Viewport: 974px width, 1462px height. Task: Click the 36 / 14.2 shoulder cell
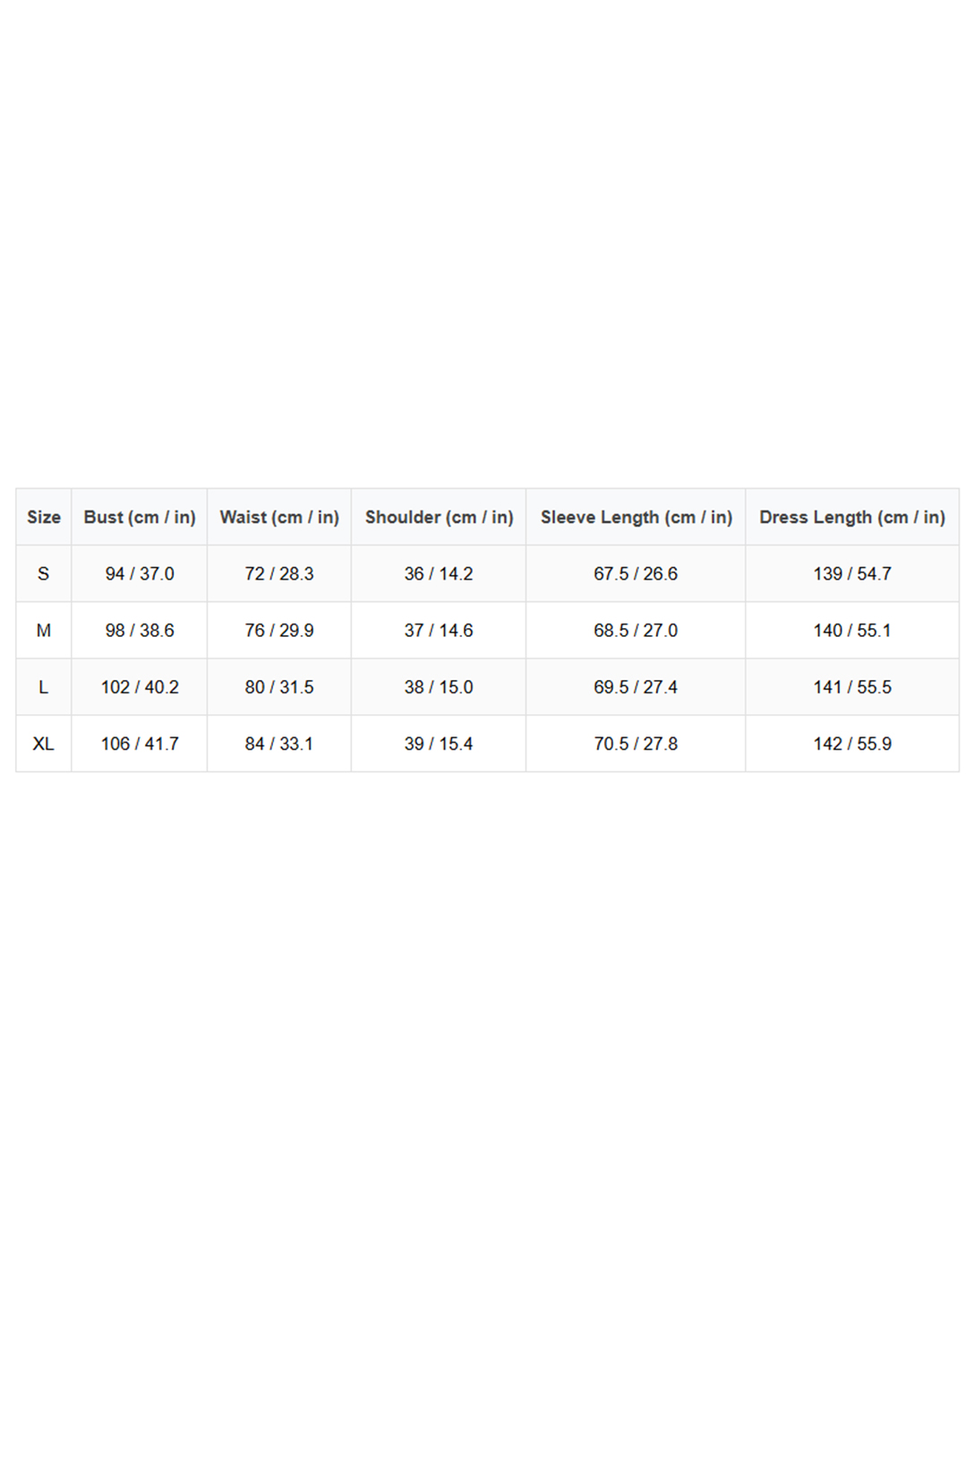click(x=439, y=573)
